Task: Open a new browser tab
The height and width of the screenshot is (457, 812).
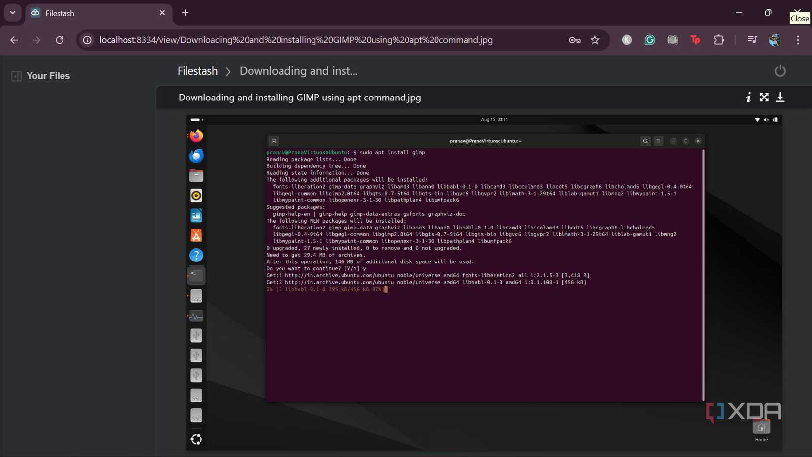Action: click(185, 13)
